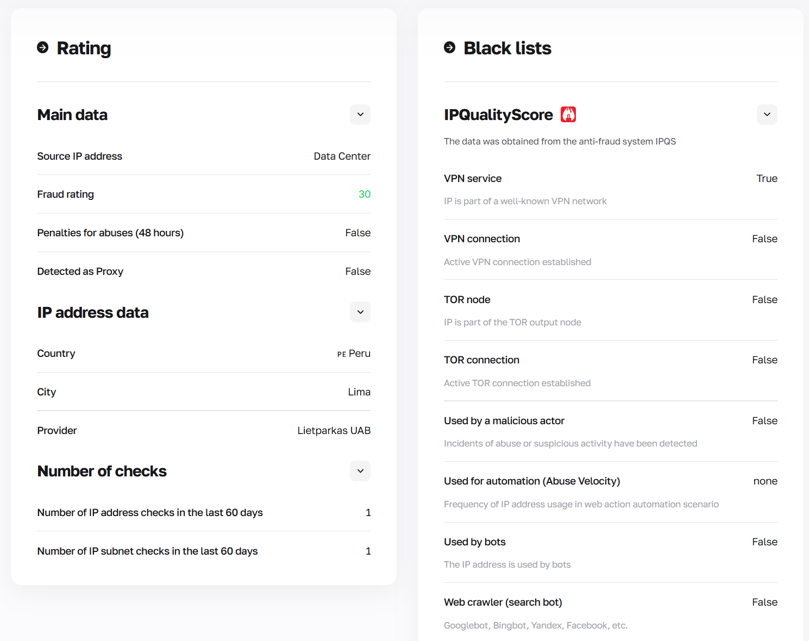Image resolution: width=809 pixels, height=641 pixels.
Task: Toggle the Number of checks chevron
Action: 360,471
